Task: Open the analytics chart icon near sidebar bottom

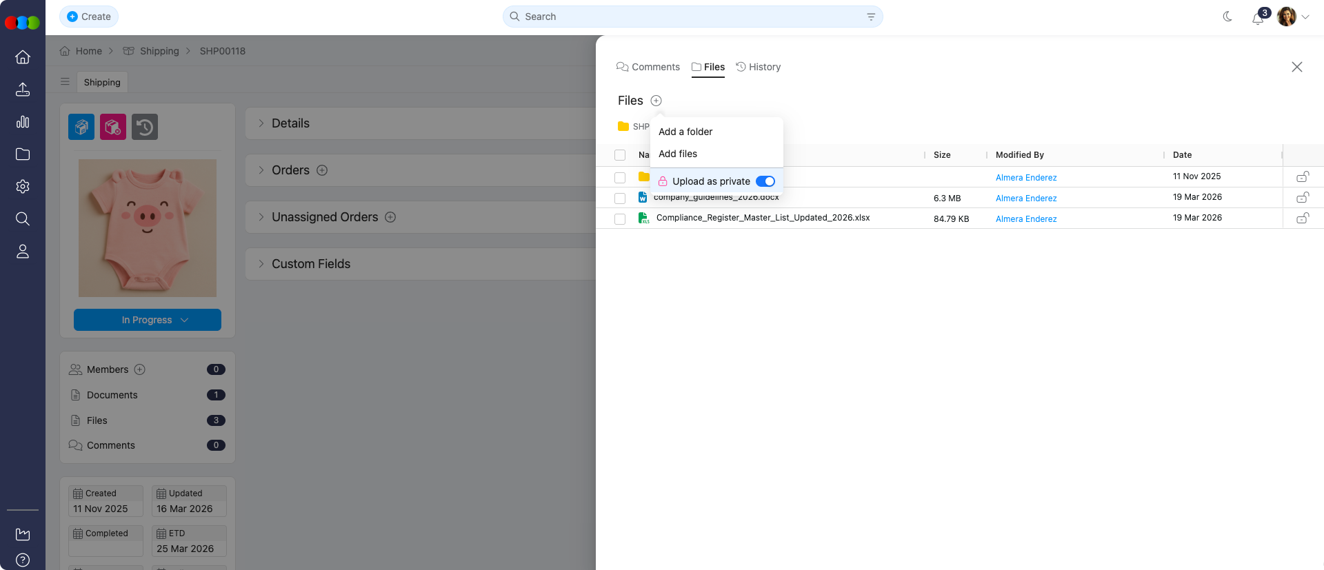Action: [23, 534]
